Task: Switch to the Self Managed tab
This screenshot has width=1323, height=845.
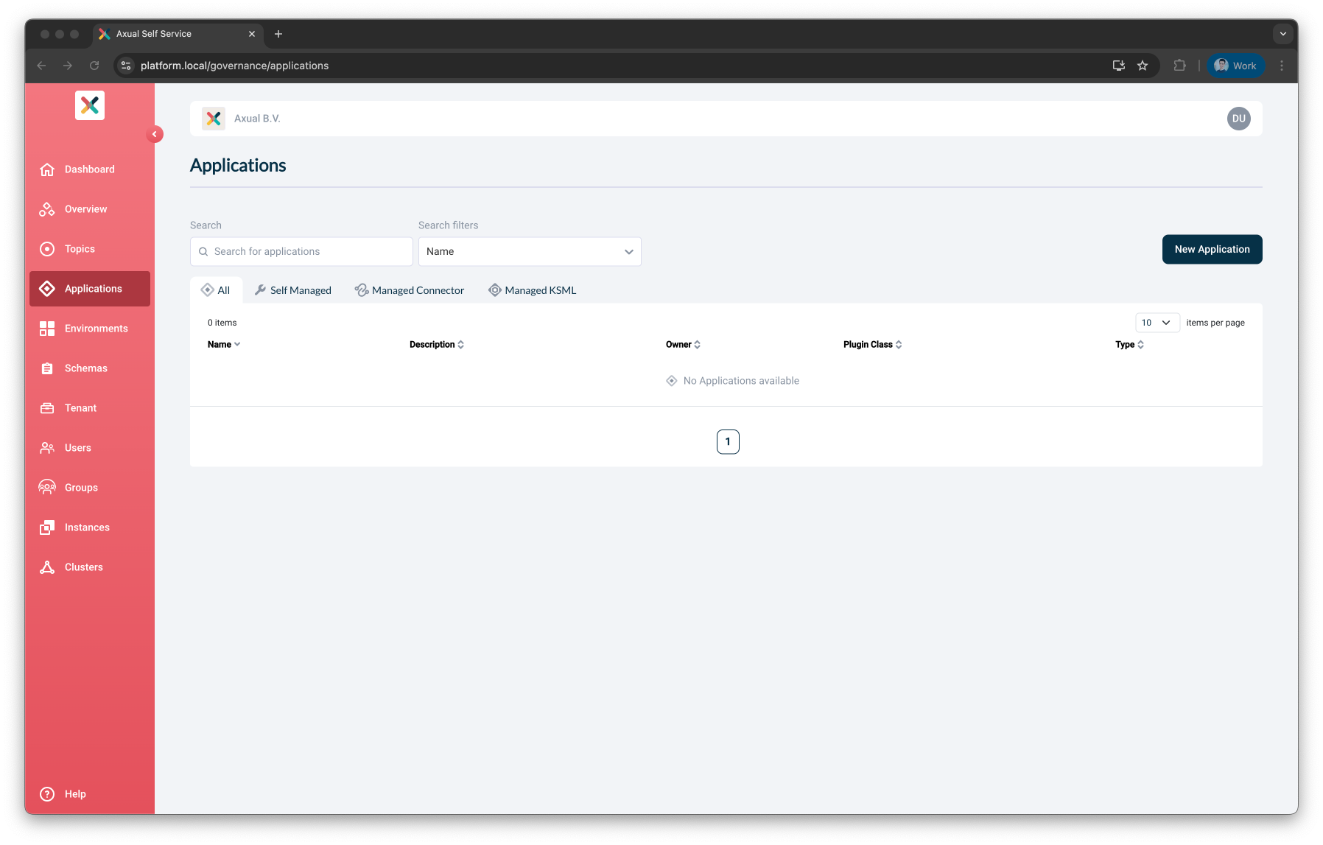Action: (x=293, y=290)
